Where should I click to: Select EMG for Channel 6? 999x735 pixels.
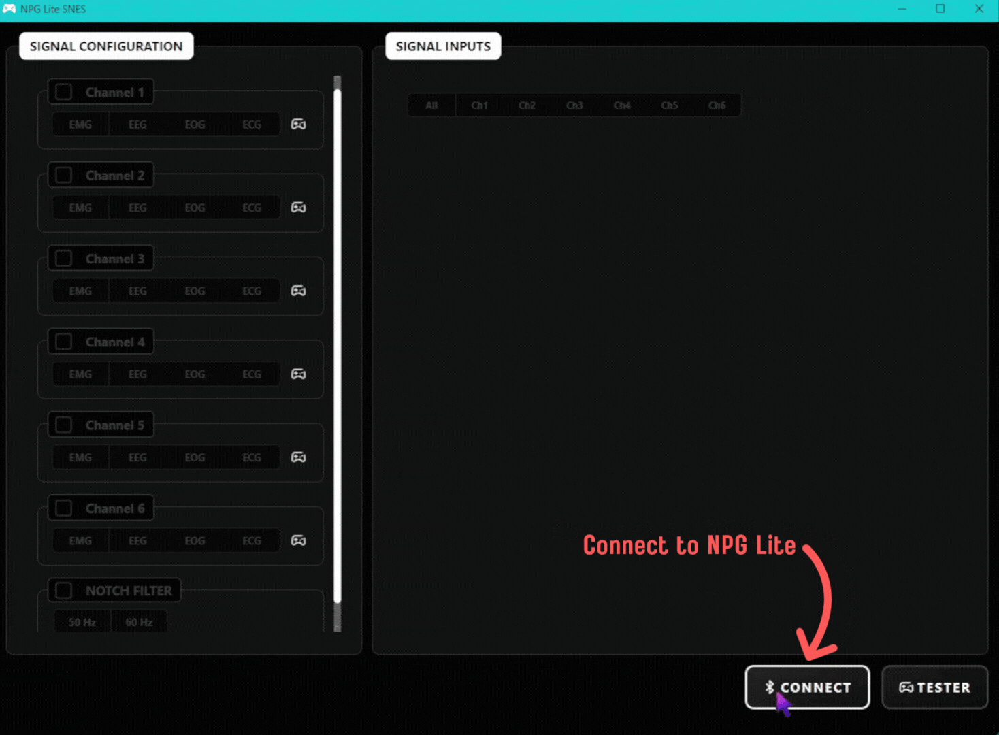[x=80, y=540]
